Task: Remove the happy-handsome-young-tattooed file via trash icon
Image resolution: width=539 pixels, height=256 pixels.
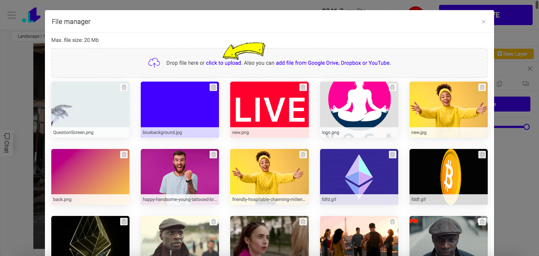Action: pos(213,155)
